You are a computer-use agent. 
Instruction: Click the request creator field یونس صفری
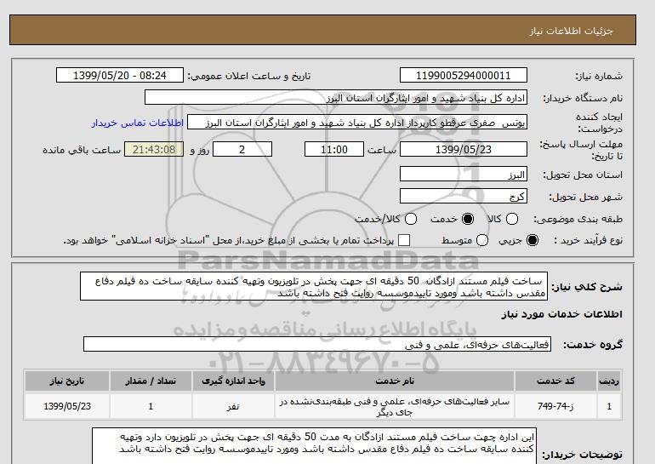click(x=357, y=123)
